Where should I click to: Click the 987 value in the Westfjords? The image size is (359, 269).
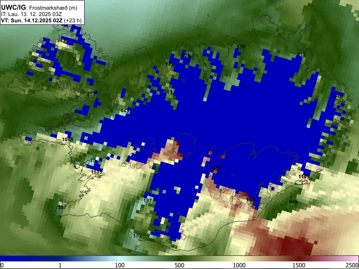tap(61, 40)
